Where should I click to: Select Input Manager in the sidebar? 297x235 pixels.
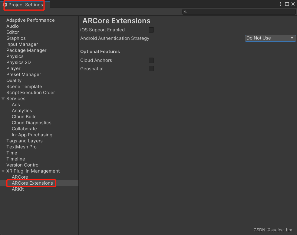[x=22, y=44]
